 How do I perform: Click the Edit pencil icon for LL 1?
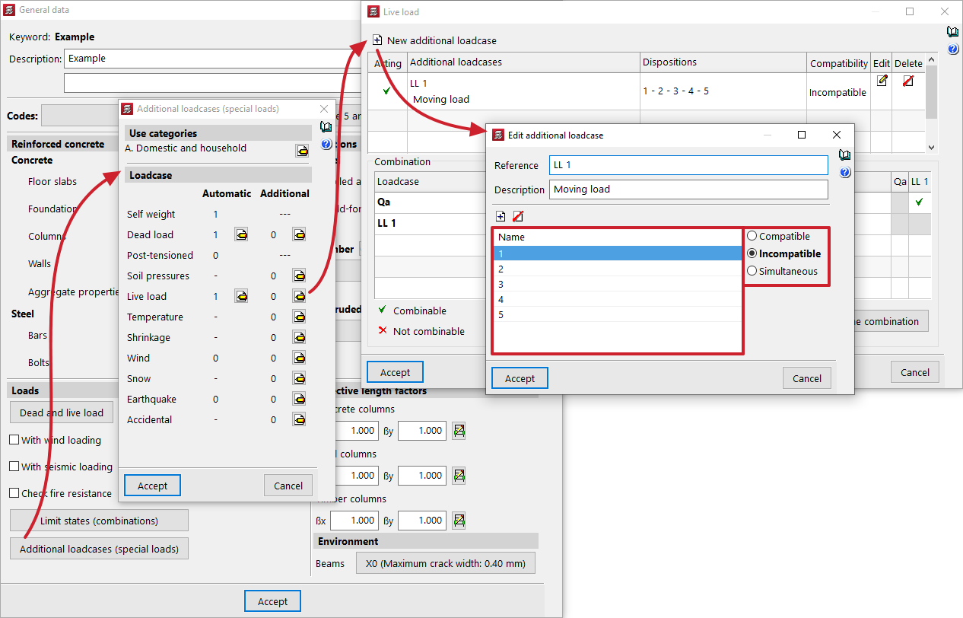point(882,81)
